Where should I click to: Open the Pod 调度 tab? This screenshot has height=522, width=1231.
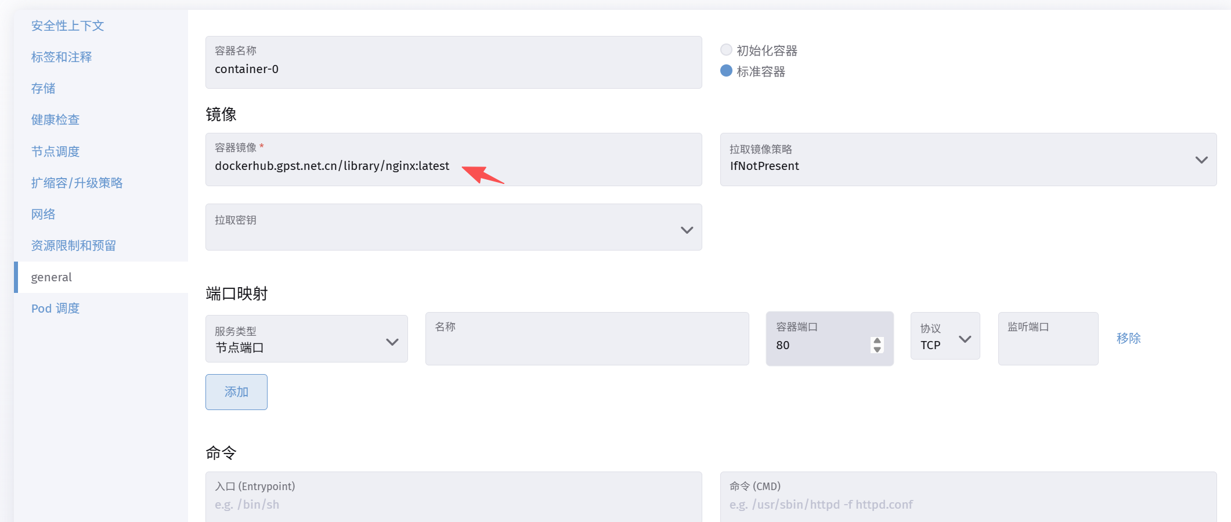[56, 309]
